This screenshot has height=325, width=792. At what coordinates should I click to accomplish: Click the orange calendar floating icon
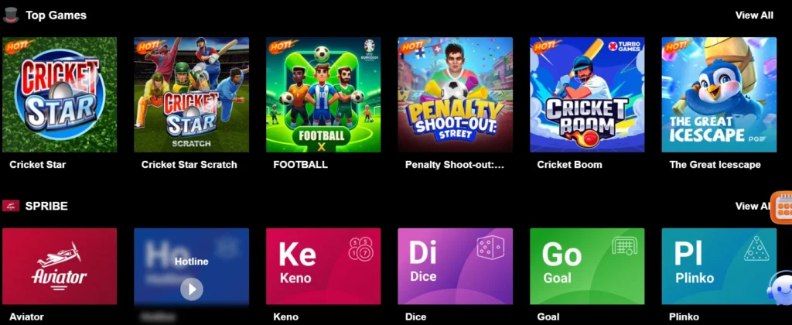coord(782,207)
